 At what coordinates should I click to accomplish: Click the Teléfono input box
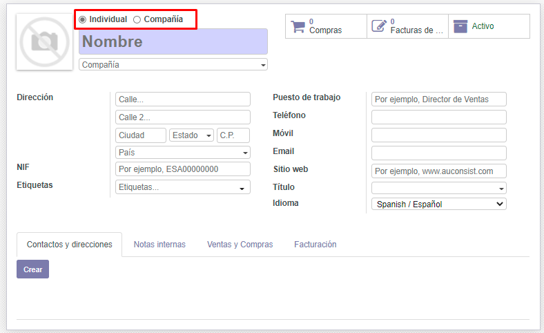click(x=438, y=117)
